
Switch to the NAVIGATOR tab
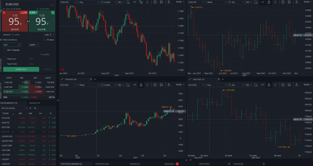click(35, 103)
